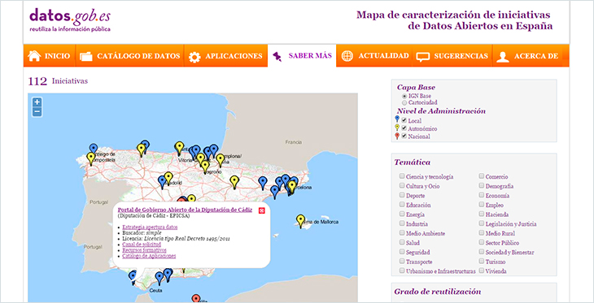
Task: Toggle the Autonómico checkbox
Action: (404, 128)
